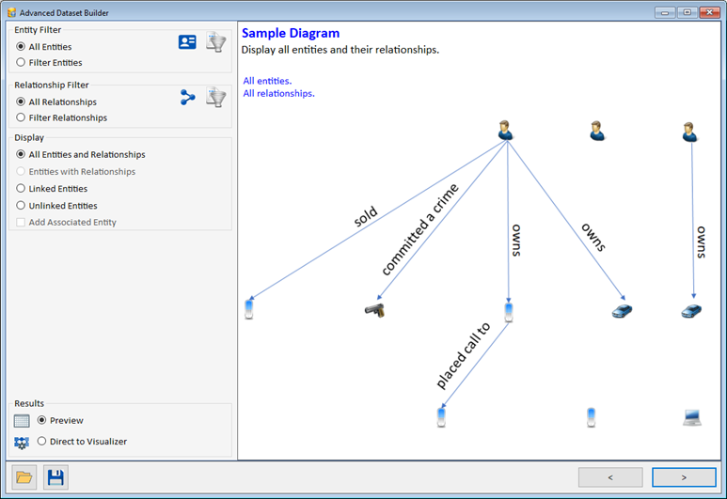The width and height of the screenshot is (727, 499).
Task: Open the relationship filter funnel icon
Action: pos(216,98)
